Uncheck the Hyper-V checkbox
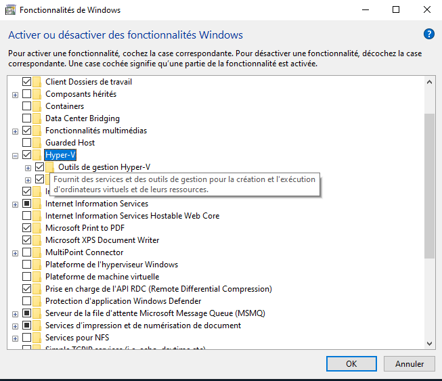Viewport: 442px width, 381px height. click(x=27, y=155)
